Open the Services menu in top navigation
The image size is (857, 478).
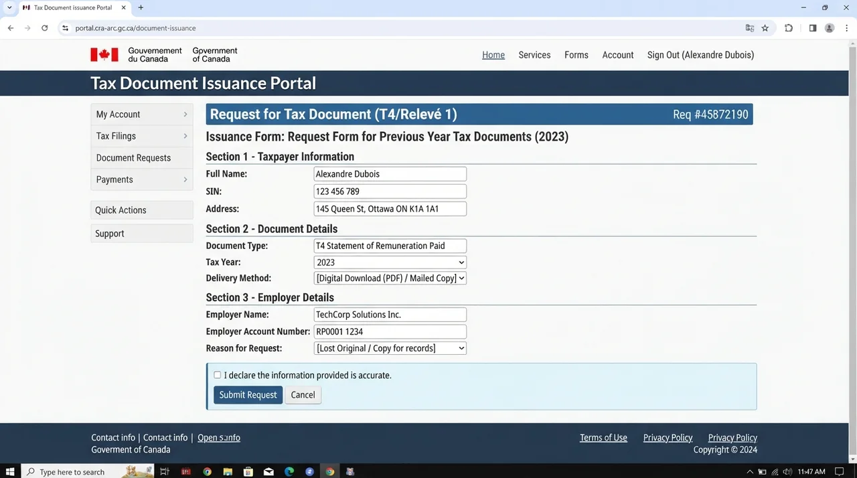534,55
